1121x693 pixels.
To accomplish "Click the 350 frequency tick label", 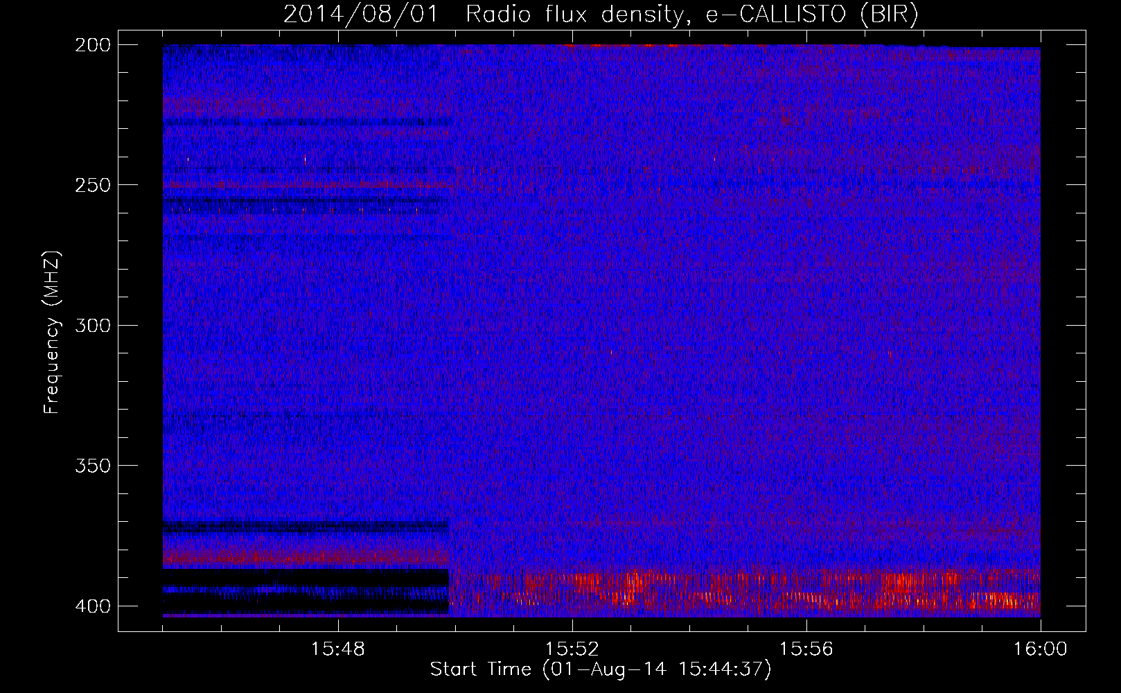I will (x=93, y=466).
